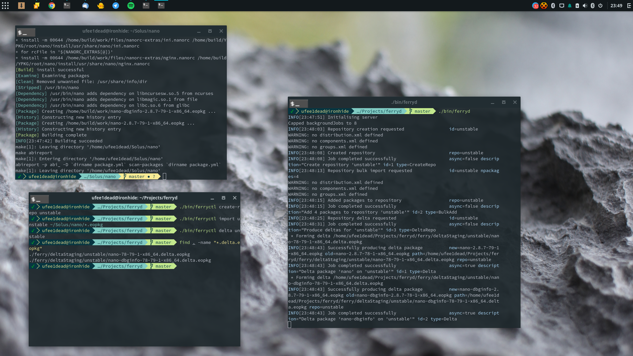The width and height of the screenshot is (633, 356).
Task: Click '…/Solus/nano' path segment in prompt
Action: pyautogui.click(x=100, y=176)
